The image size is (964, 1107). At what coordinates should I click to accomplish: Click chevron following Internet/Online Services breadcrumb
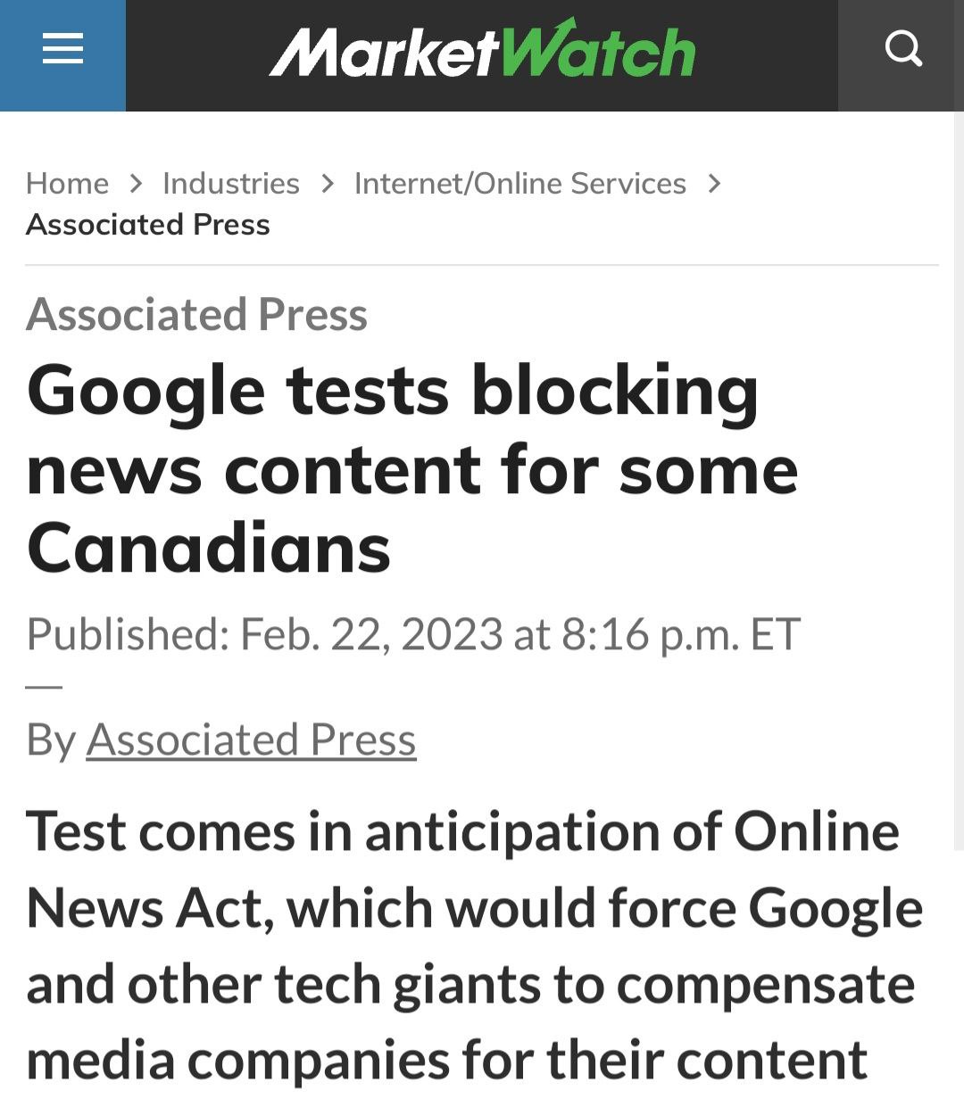tap(713, 184)
